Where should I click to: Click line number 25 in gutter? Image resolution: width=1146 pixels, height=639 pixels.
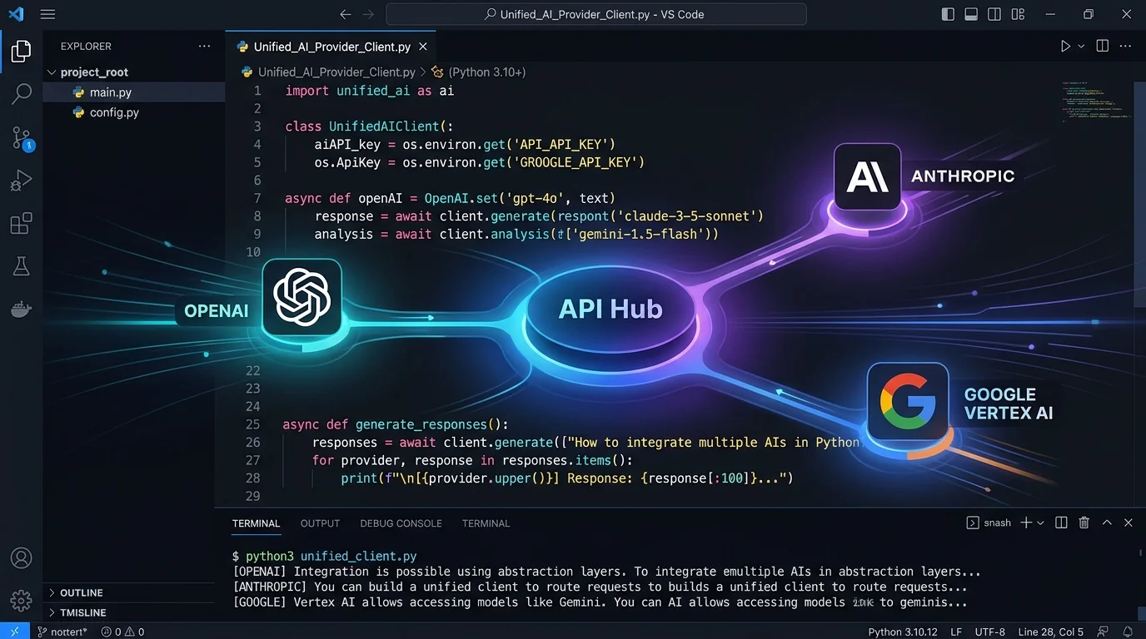click(252, 424)
